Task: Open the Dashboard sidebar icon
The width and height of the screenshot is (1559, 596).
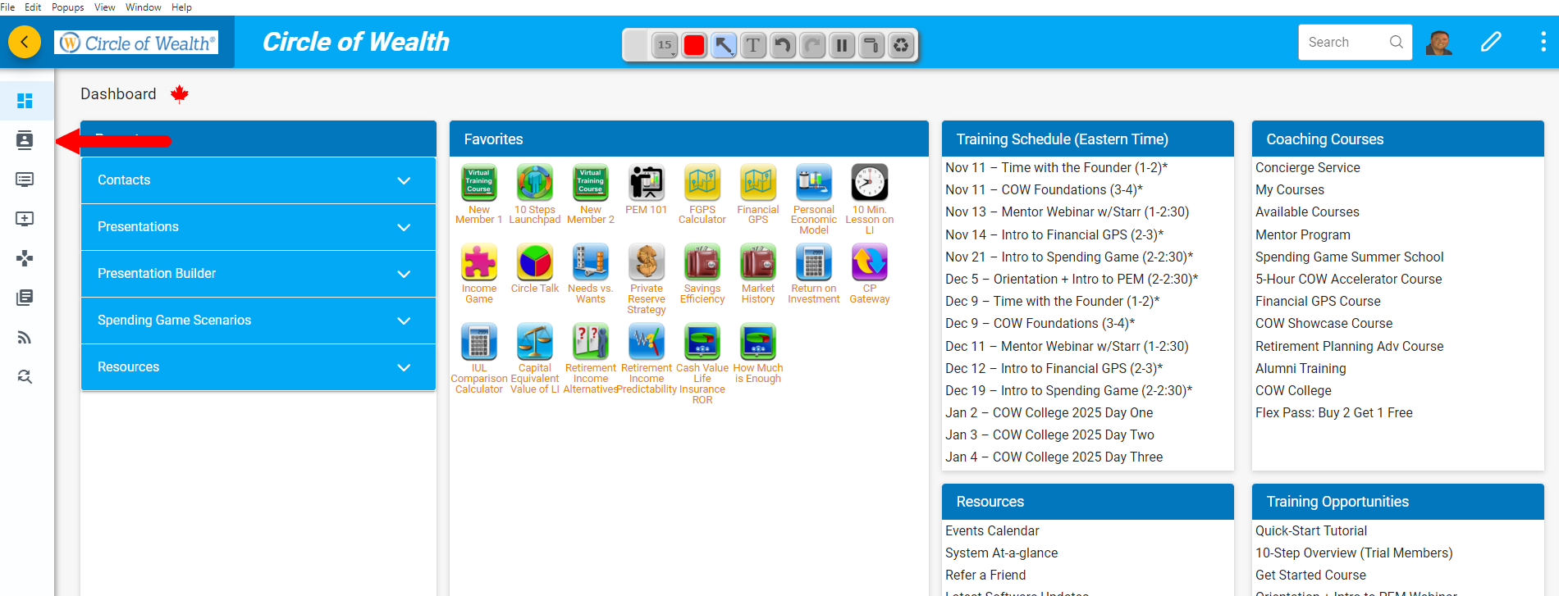Action: point(25,101)
